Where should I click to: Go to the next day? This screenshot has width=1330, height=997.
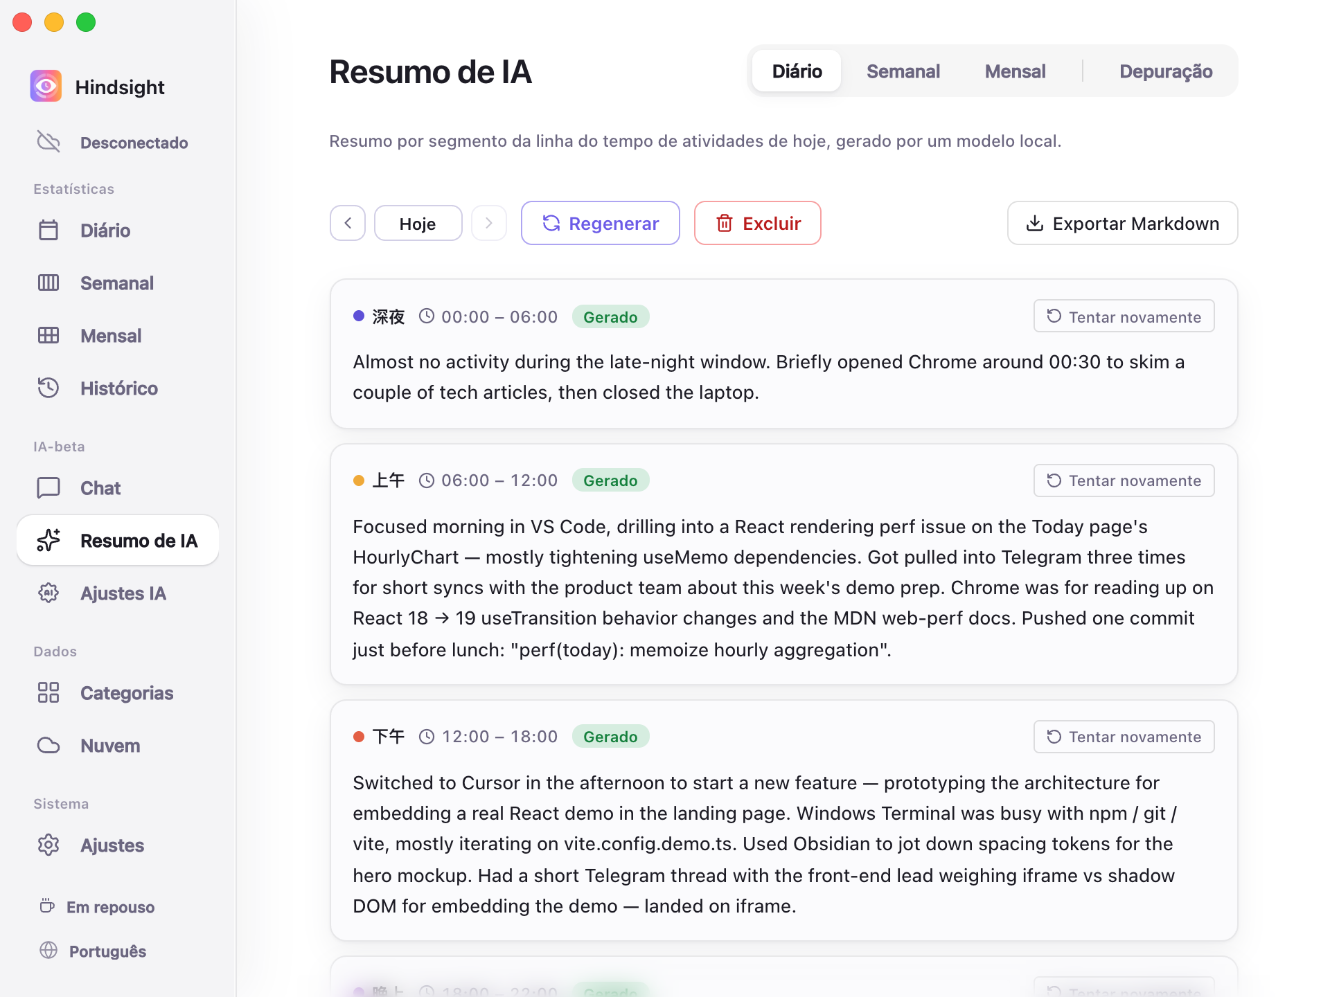(489, 223)
